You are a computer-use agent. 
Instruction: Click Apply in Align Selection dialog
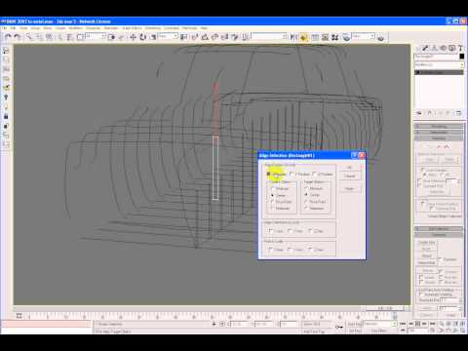click(x=349, y=188)
